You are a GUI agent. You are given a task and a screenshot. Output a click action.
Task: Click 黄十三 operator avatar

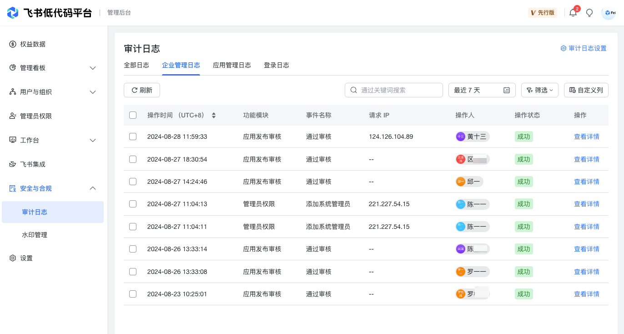point(461,137)
